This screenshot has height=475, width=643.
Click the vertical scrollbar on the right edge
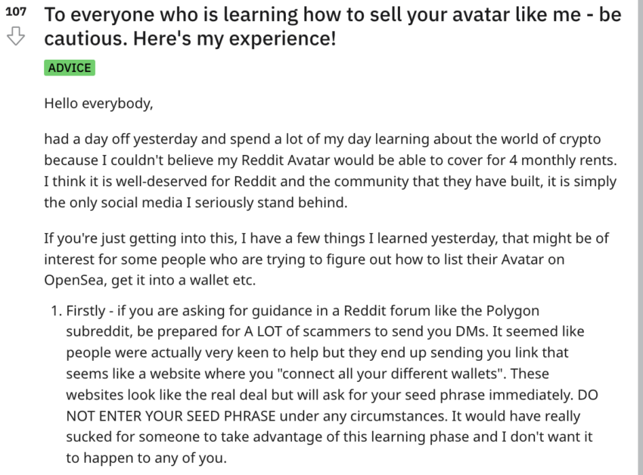640,237
